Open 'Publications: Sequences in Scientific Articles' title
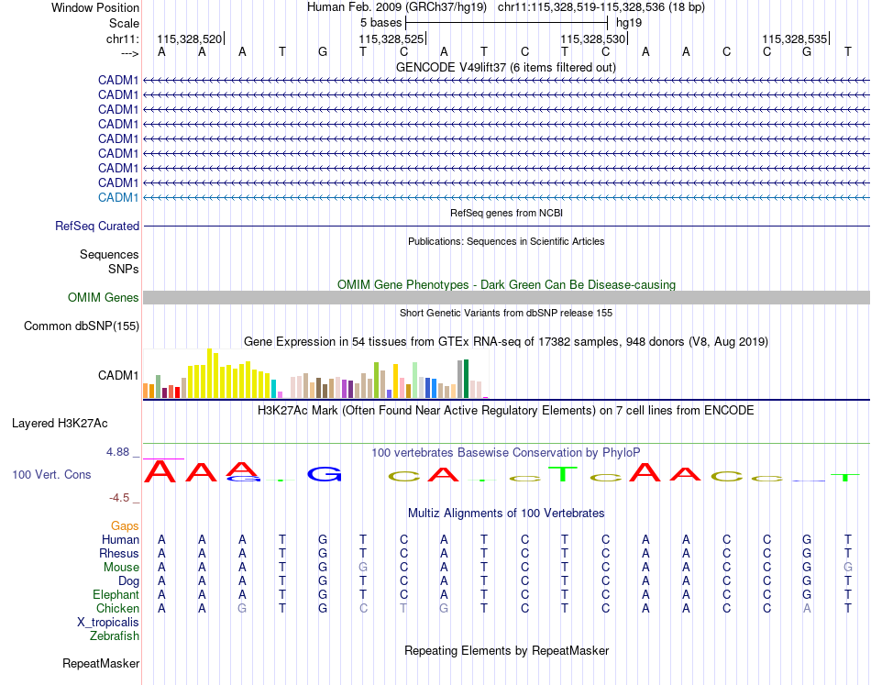871x685 pixels. coord(506,241)
